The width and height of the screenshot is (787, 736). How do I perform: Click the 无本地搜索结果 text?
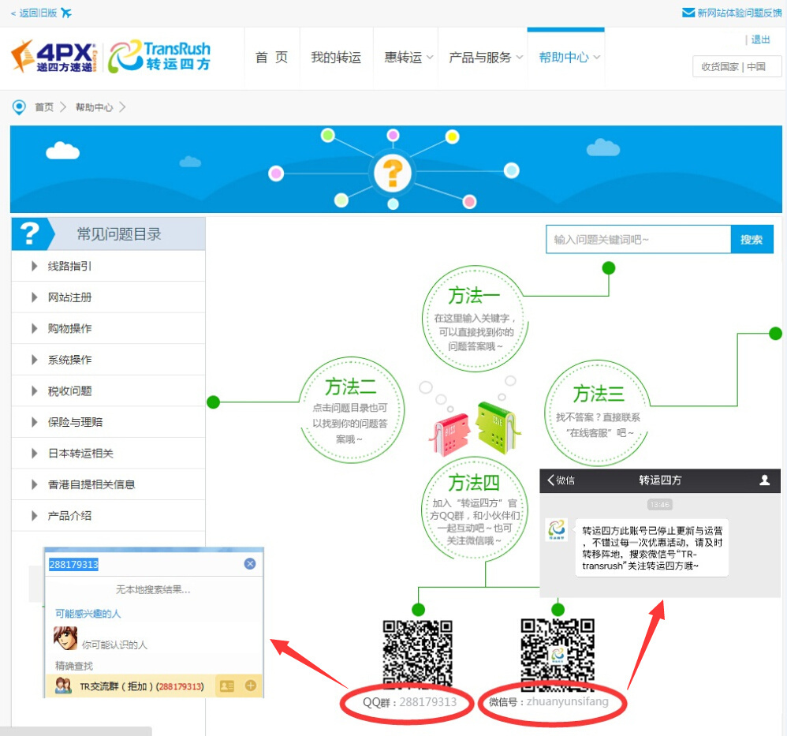(x=153, y=589)
